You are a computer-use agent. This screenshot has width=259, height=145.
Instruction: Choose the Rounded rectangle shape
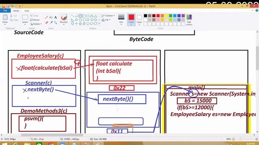[88, 16]
